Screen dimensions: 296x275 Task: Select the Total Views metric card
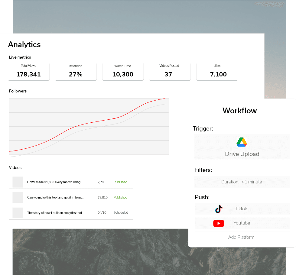[x=29, y=71]
